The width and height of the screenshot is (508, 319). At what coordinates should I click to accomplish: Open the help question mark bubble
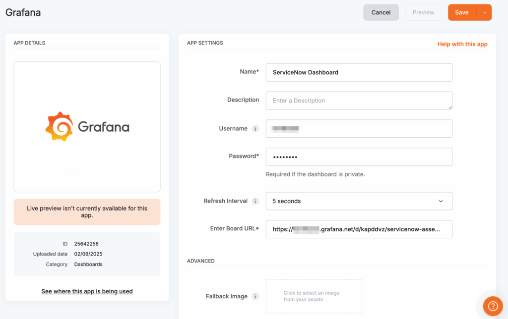(x=493, y=306)
